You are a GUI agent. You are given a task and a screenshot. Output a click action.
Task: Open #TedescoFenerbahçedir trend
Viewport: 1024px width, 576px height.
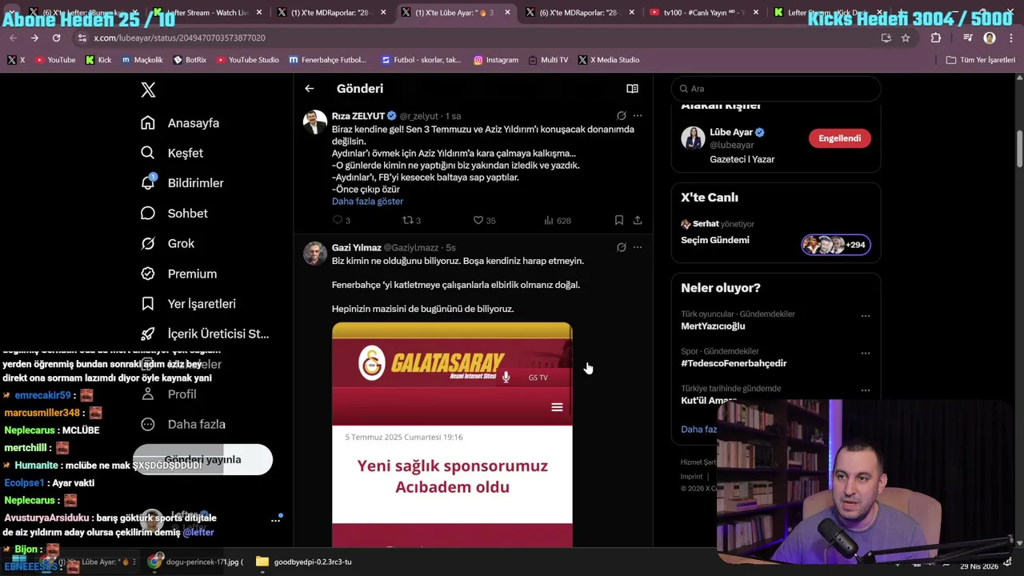[x=734, y=363]
